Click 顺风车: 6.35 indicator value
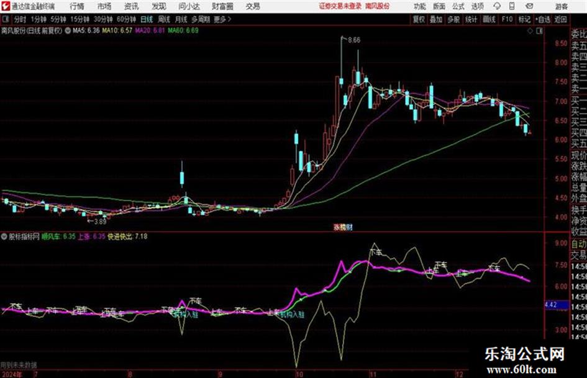The image size is (587, 378). (58, 236)
